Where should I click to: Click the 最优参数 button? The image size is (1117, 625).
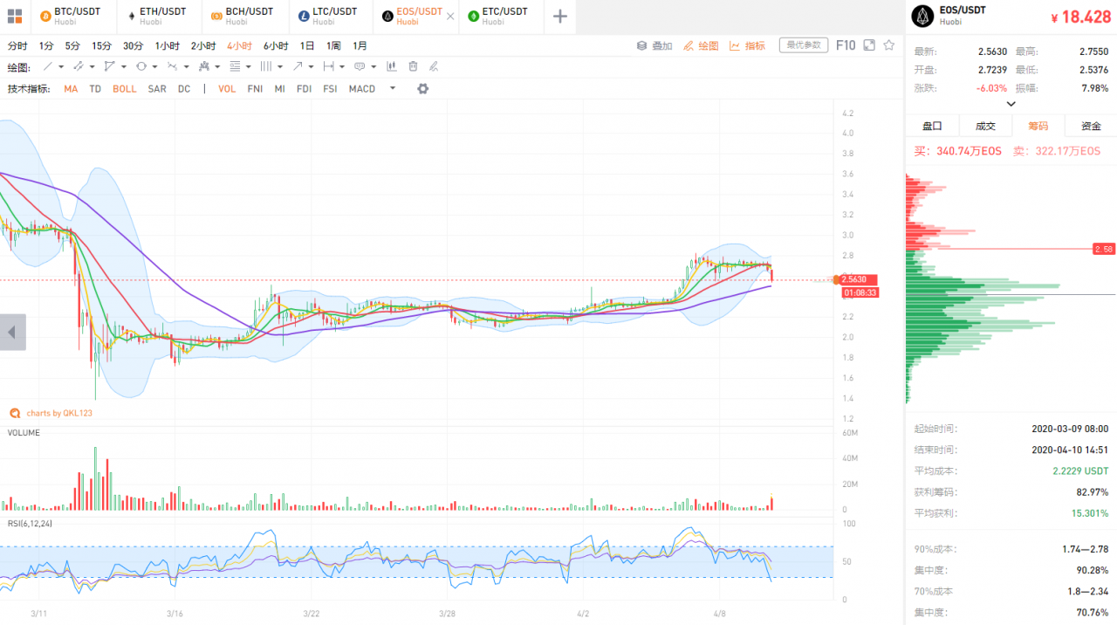click(x=803, y=45)
